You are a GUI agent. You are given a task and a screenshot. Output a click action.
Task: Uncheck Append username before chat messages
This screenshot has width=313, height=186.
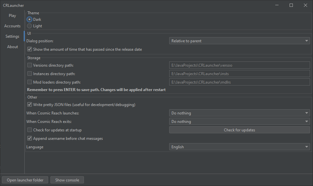(x=30, y=139)
